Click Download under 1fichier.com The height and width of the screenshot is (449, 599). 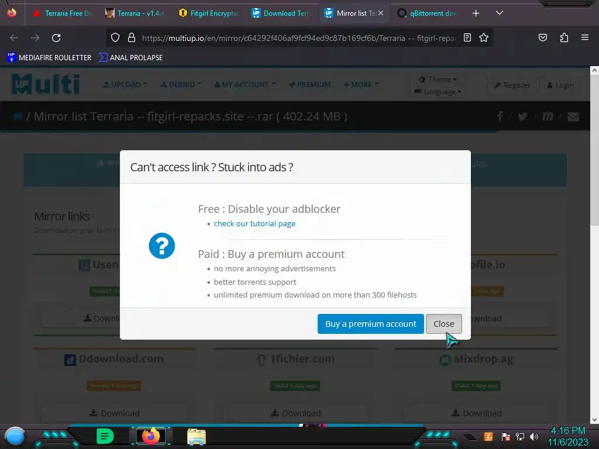(x=295, y=413)
